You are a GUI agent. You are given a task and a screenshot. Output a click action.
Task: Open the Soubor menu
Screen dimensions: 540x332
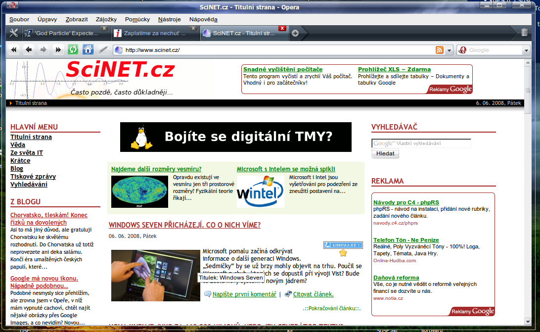(19, 19)
